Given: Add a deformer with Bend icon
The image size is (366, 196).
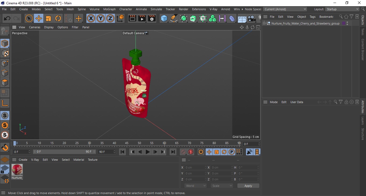Looking at the screenshot, I should (x=232, y=19).
